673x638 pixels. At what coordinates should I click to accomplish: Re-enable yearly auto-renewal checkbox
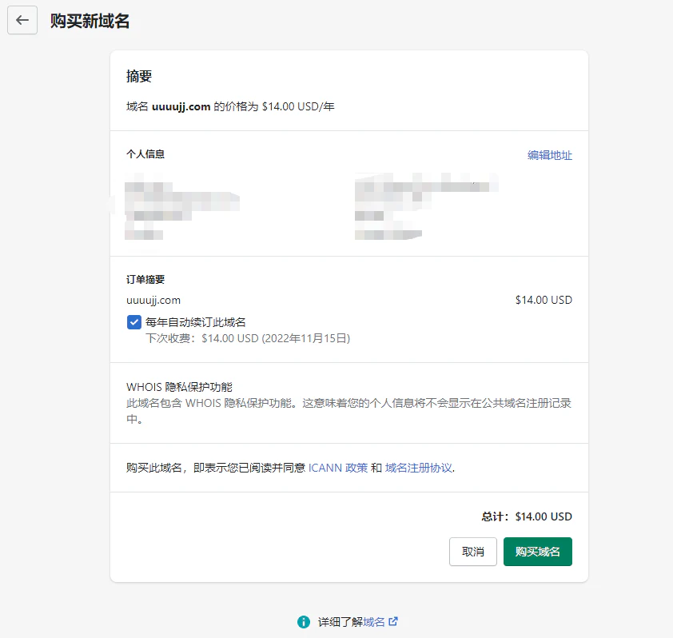click(134, 322)
